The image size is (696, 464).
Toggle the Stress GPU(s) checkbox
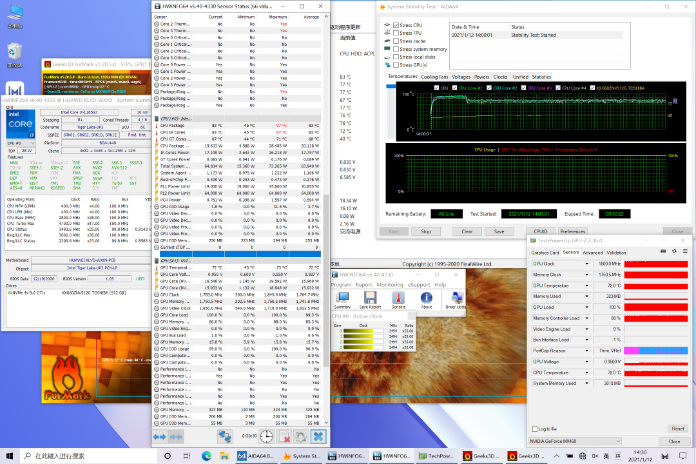[x=396, y=65]
